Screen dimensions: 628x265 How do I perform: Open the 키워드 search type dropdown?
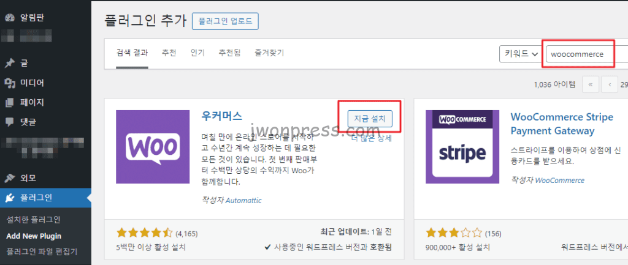520,54
